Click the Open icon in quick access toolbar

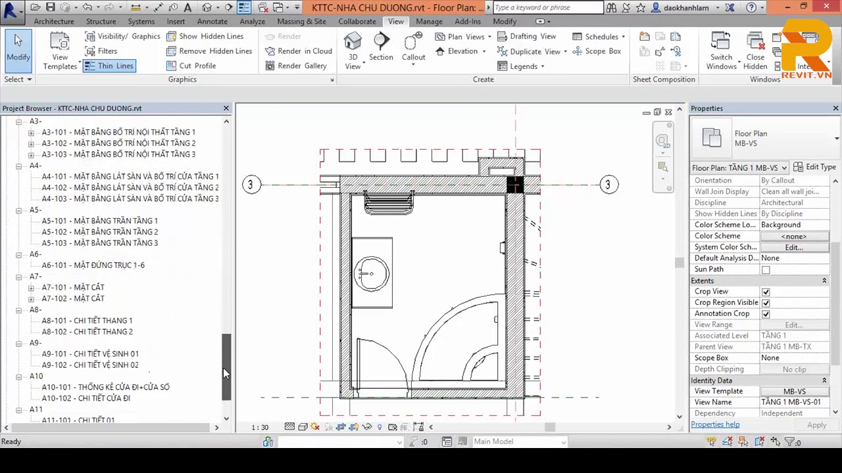pyautogui.click(x=36, y=7)
